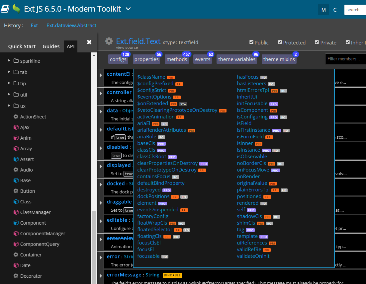
Task: Go to isObservable property
Action: point(252,157)
